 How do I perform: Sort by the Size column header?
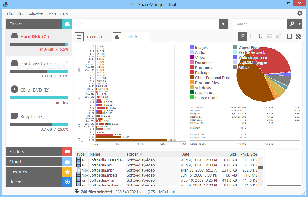227,154
